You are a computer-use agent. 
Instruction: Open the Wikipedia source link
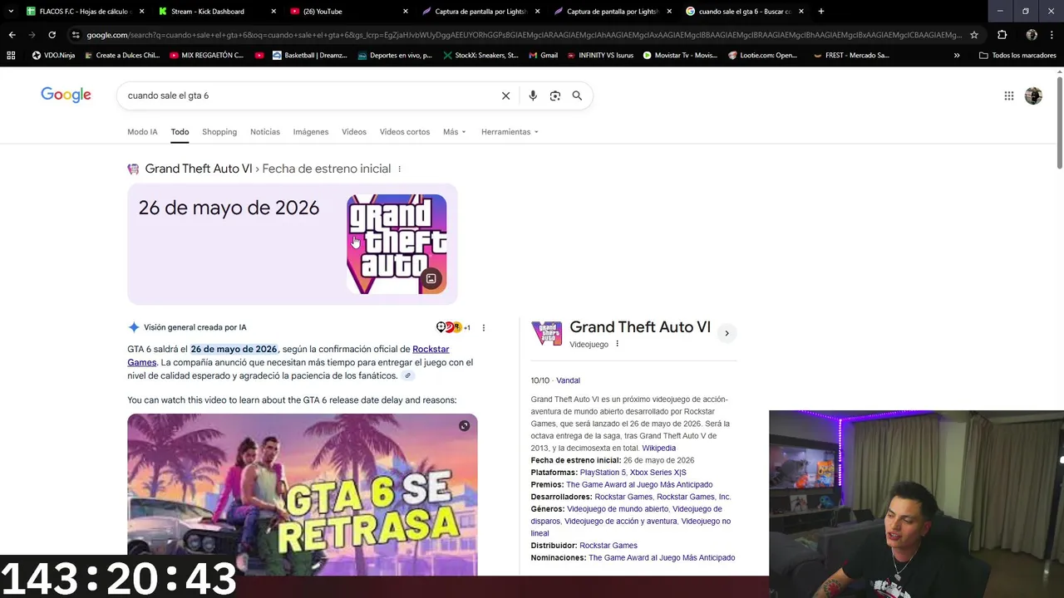[x=659, y=448]
